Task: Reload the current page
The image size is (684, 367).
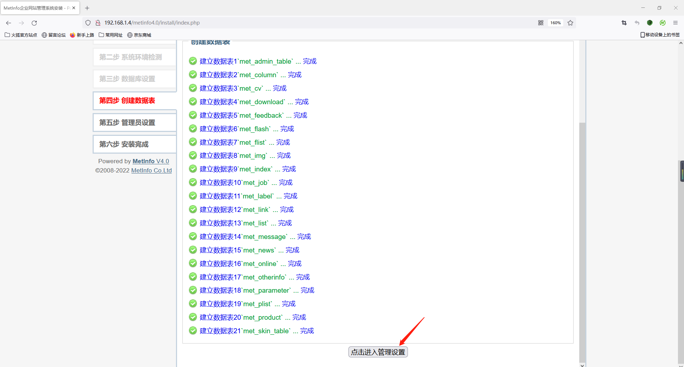Action: click(34, 23)
